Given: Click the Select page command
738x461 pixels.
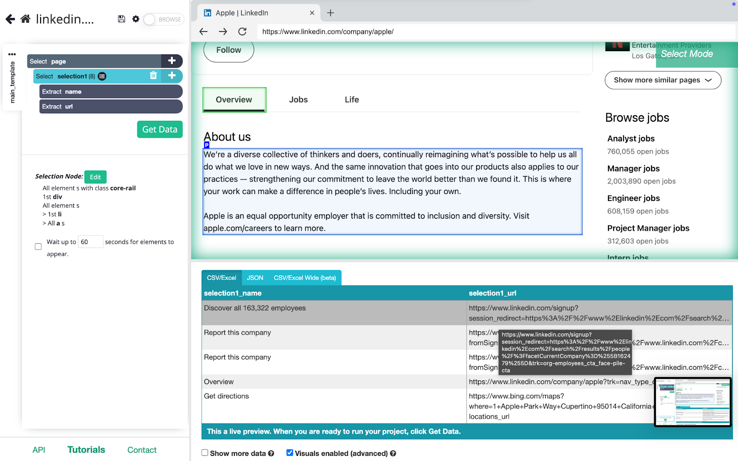Looking at the screenshot, I should click(x=94, y=61).
